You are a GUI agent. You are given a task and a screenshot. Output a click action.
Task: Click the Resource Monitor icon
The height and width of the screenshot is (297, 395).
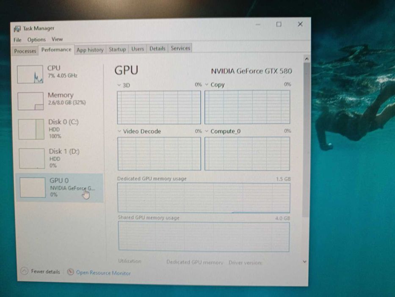(71, 272)
